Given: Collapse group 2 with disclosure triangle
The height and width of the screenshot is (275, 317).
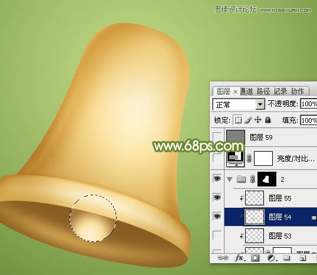Looking at the screenshot, I should [x=229, y=179].
